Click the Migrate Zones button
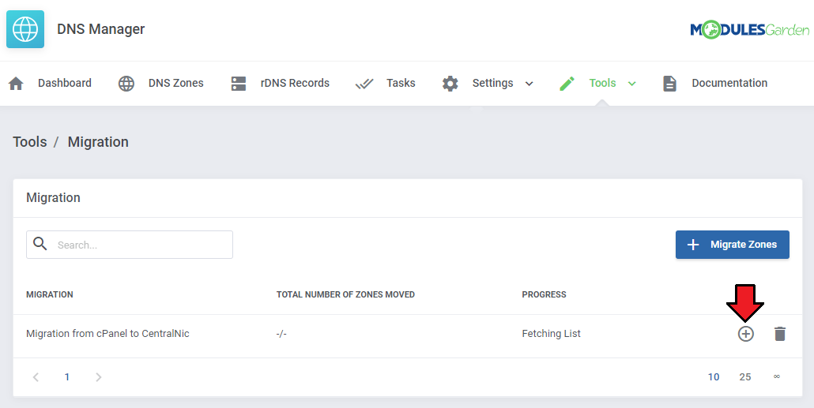The width and height of the screenshot is (814, 408). (732, 245)
